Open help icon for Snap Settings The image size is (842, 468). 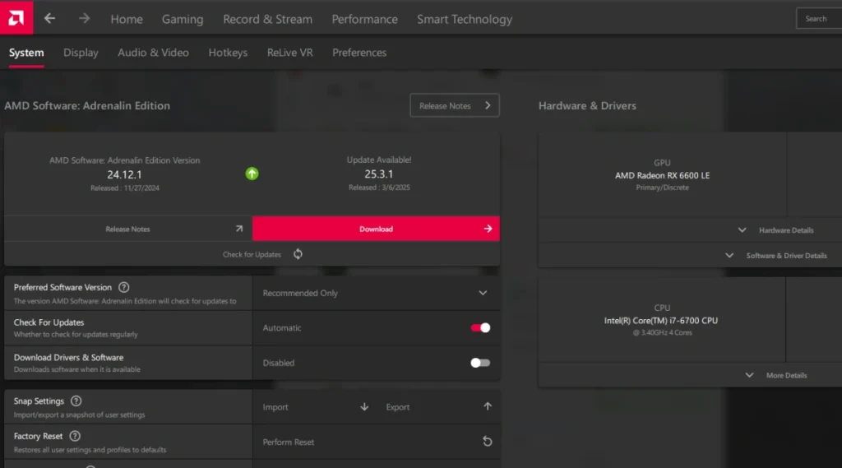click(x=76, y=401)
